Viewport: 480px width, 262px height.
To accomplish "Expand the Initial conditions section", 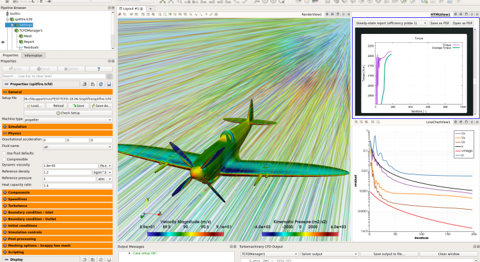I will [x=57, y=226].
